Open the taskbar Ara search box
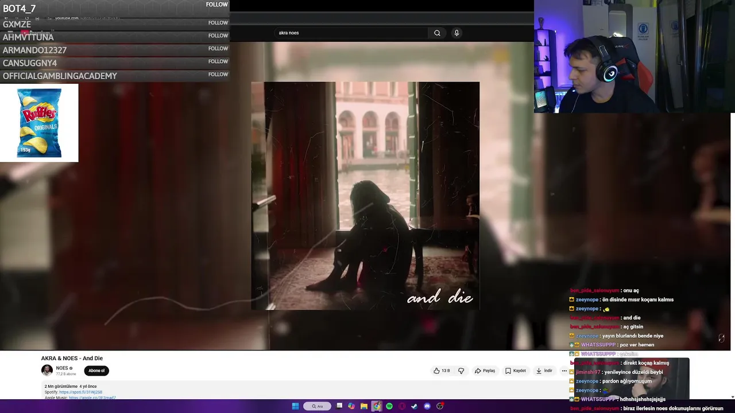Viewport: 735px width, 413px height. [x=317, y=406]
